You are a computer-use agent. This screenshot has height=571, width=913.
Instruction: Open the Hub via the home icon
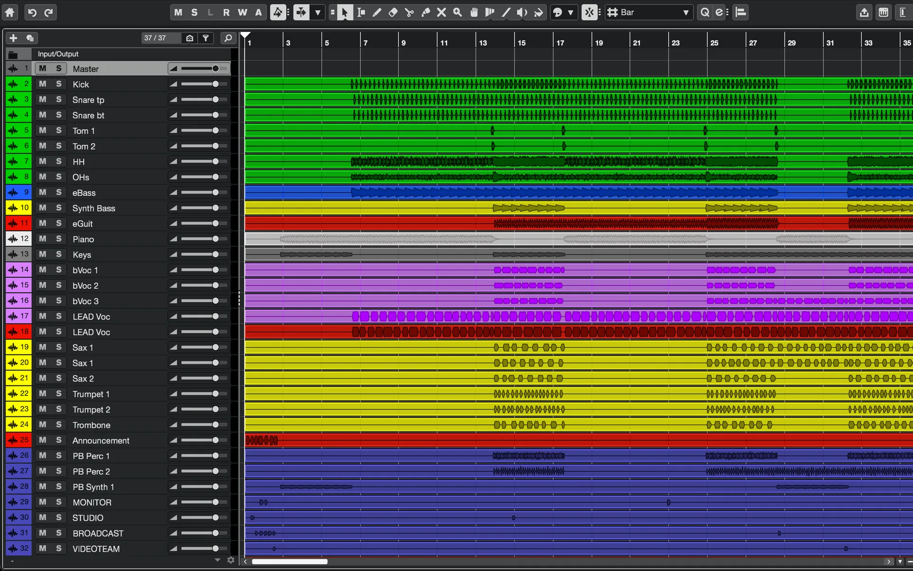(10, 12)
